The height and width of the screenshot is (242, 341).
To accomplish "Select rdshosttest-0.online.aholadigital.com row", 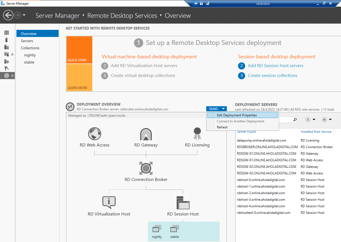I will point(288,213).
